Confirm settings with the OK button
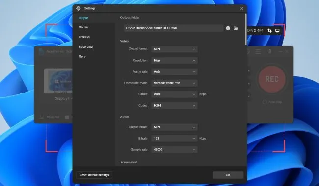This screenshot has width=319, height=186. click(228, 175)
